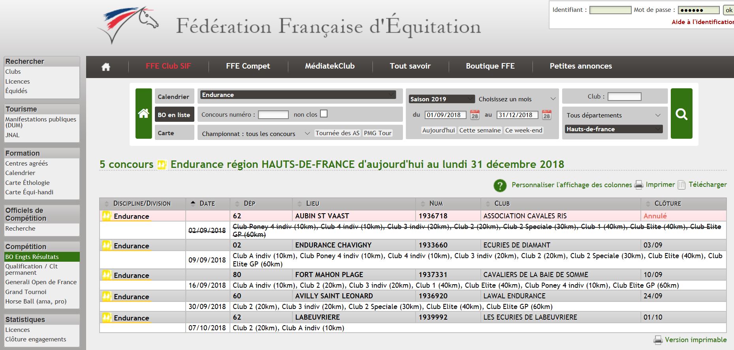Click the endurance icon in the LABEUVRIERE row
The width and height of the screenshot is (734, 350).
pyautogui.click(x=106, y=317)
